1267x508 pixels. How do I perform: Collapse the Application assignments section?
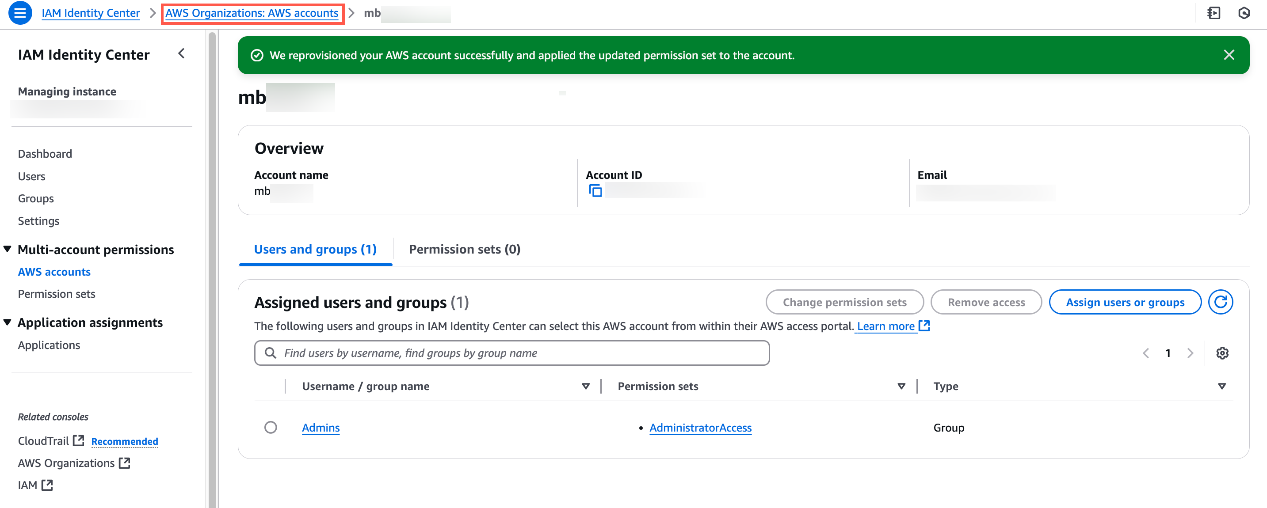tap(8, 322)
